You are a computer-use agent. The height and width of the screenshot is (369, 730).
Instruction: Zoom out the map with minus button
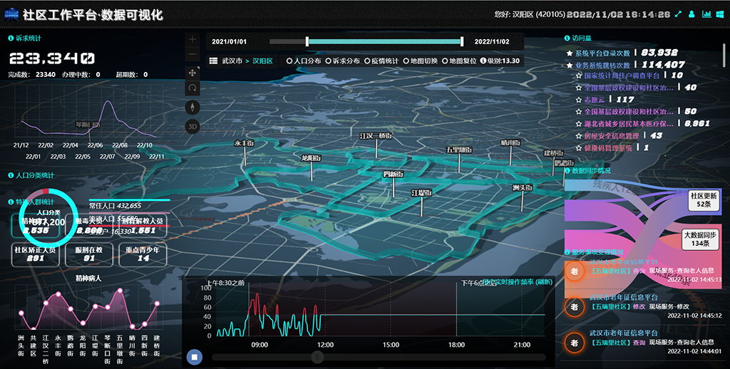tap(192, 55)
